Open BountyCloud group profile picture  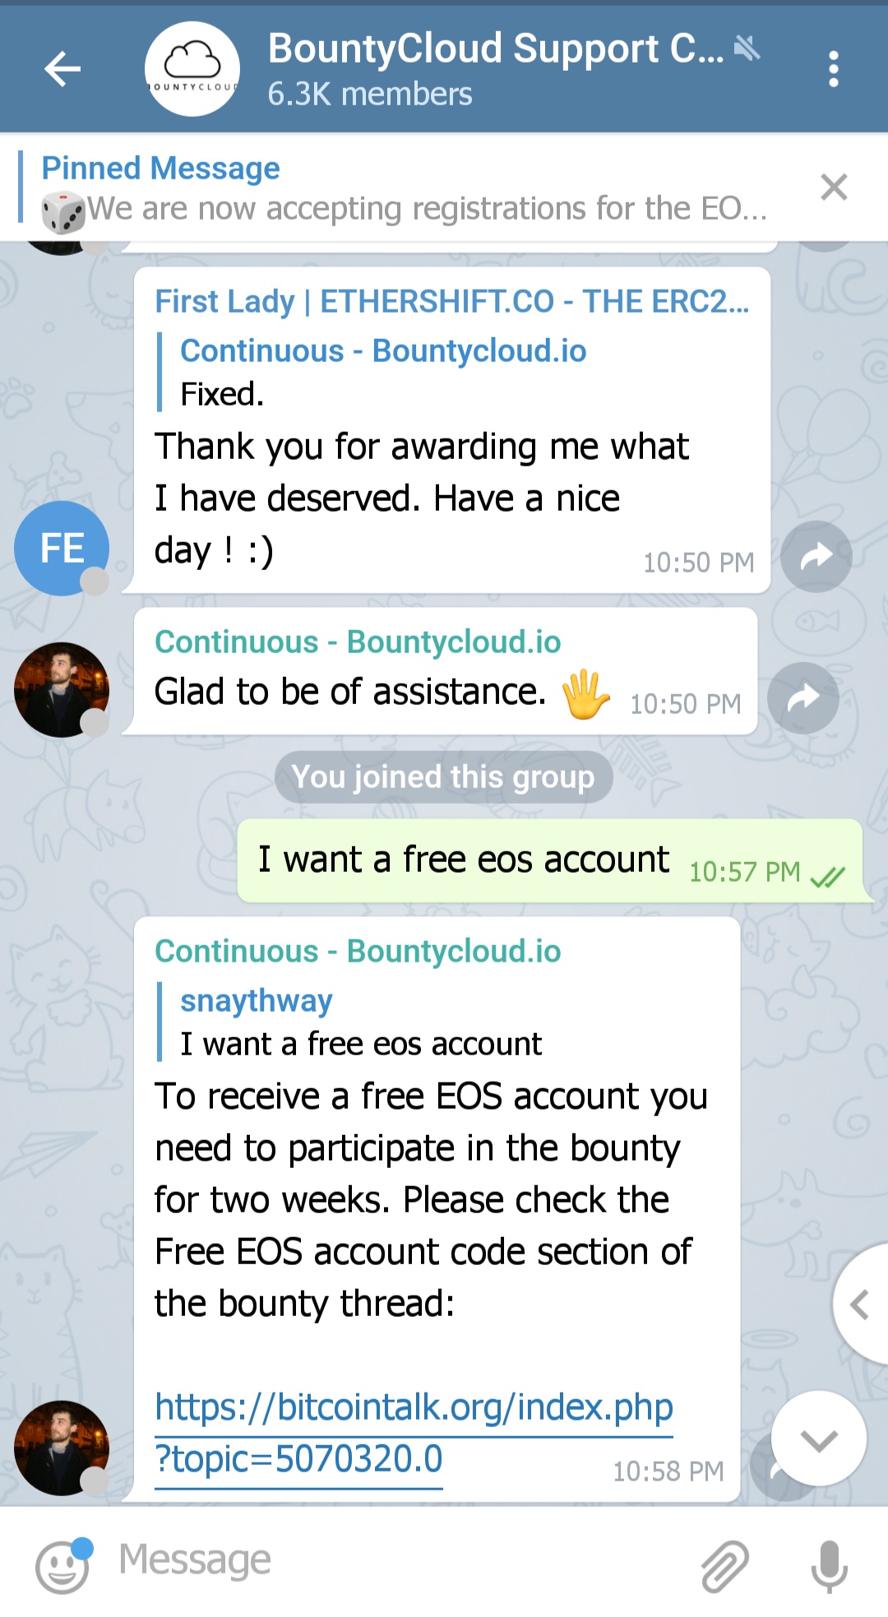pos(192,69)
